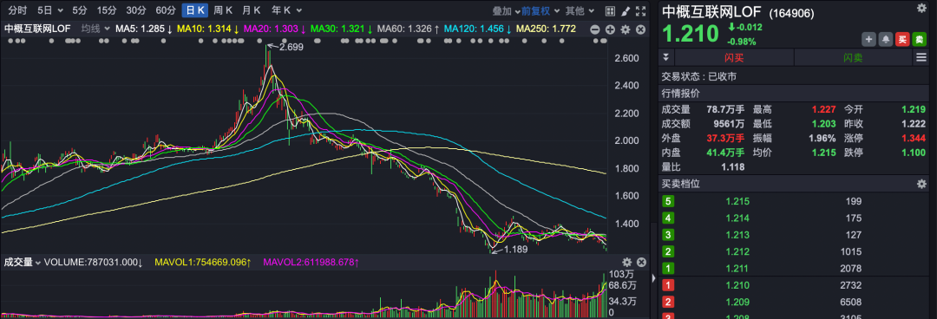Click buy level 1 red badge
The width and height of the screenshot is (937, 319).
click(x=669, y=285)
